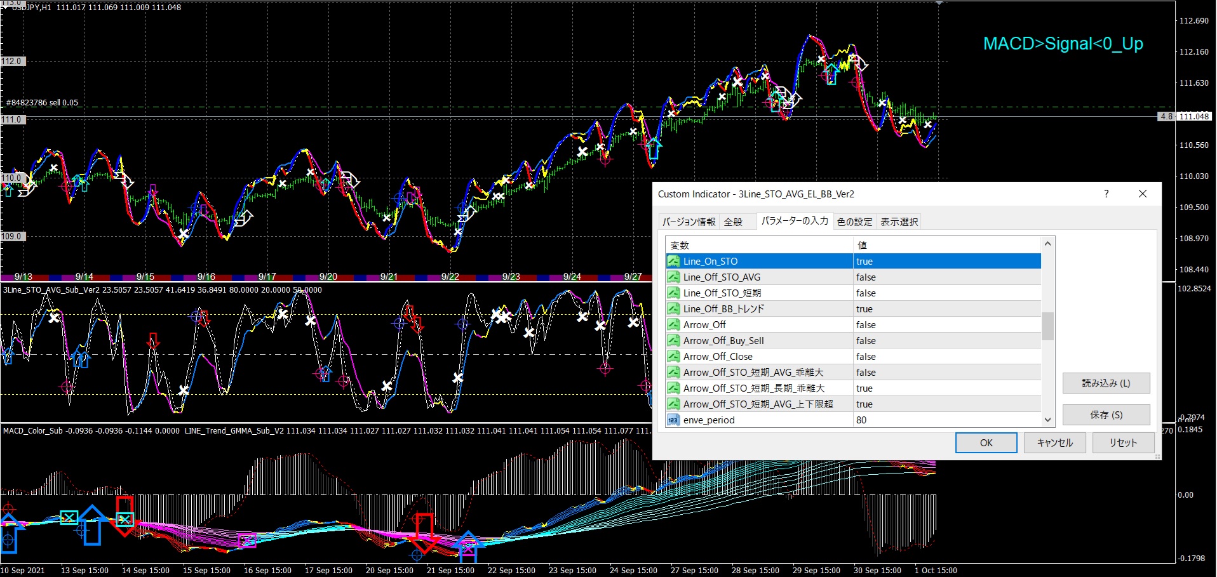The height and width of the screenshot is (577, 1217).
Task: Click the Arrow_Off_Close parameter icon
Action: pos(673,356)
